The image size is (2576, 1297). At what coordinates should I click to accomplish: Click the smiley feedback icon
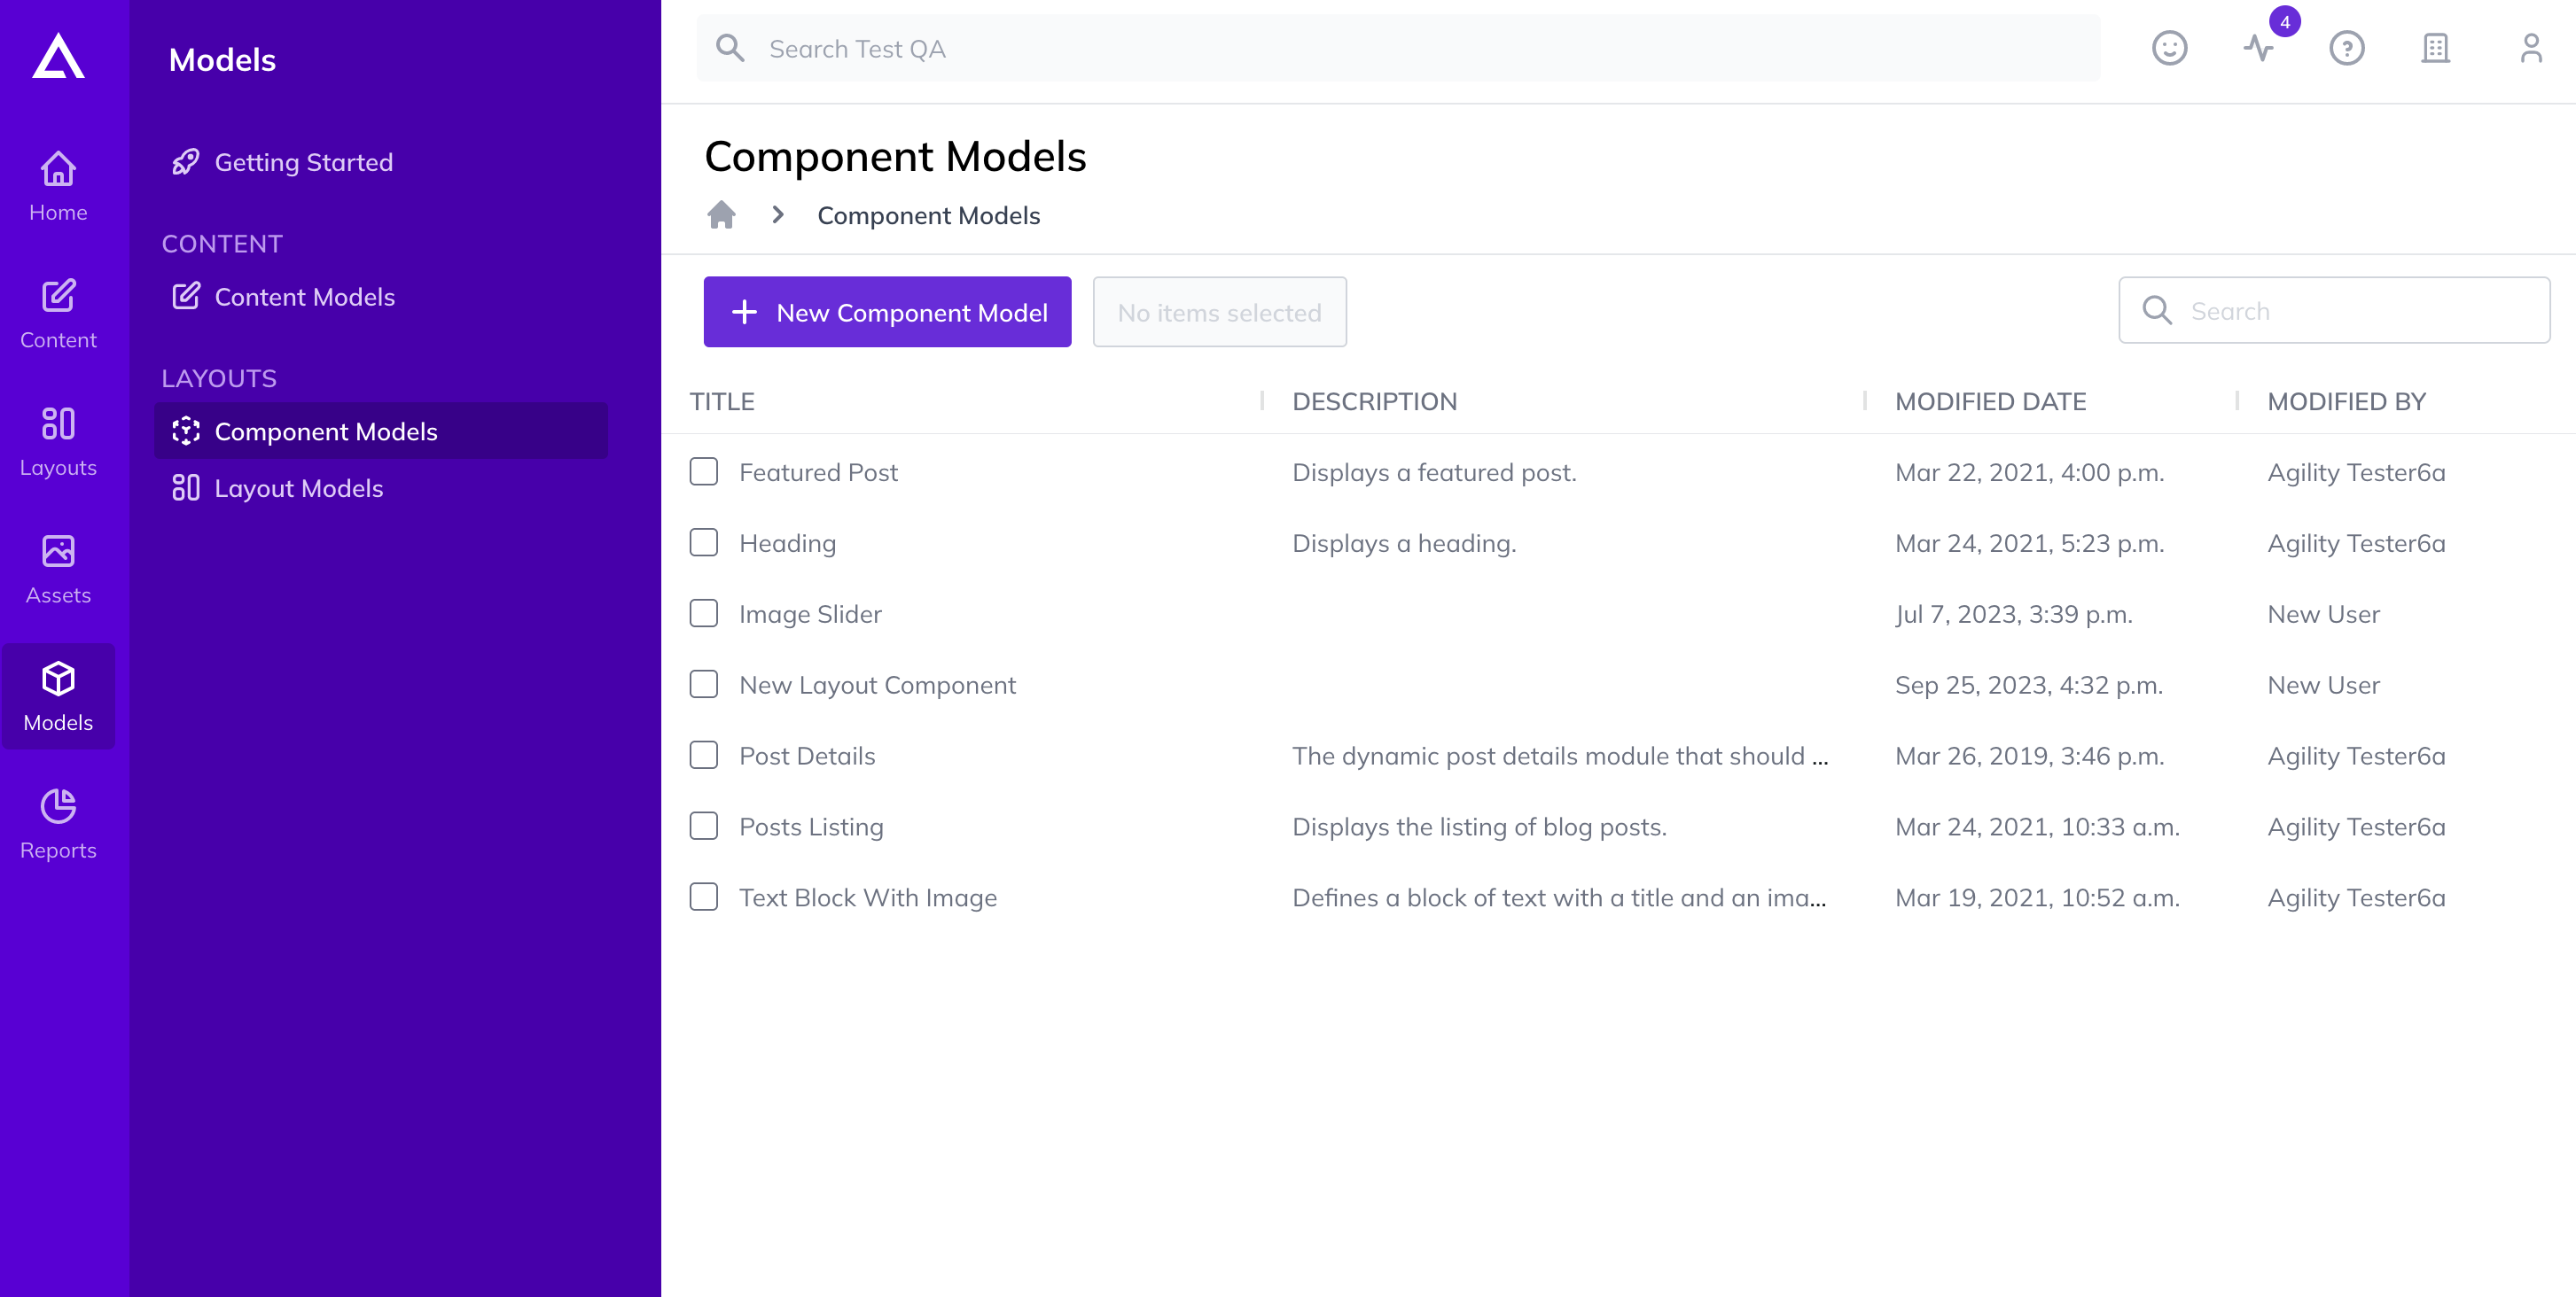(2169, 48)
